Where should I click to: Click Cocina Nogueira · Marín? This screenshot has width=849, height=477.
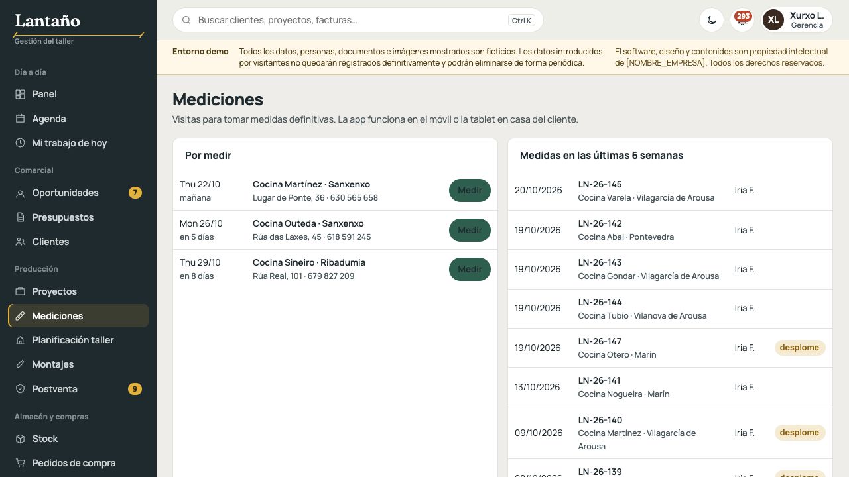[x=623, y=394]
